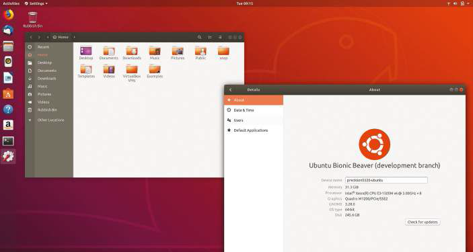Open the Amazon launcher in the dock
Viewport: 473px width, 252px height.
tap(8, 125)
